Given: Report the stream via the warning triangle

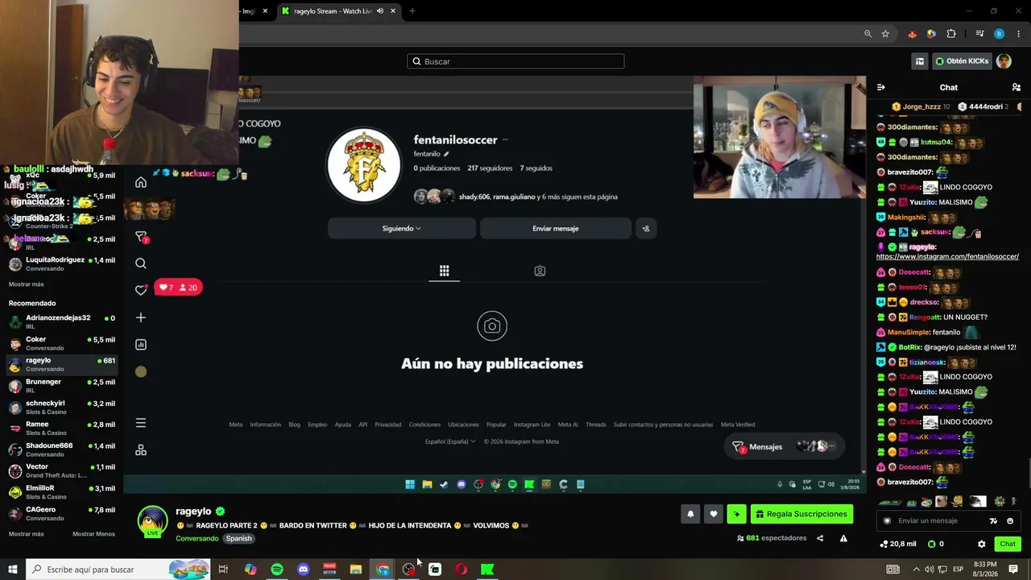Looking at the screenshot, I should [843, 538].
